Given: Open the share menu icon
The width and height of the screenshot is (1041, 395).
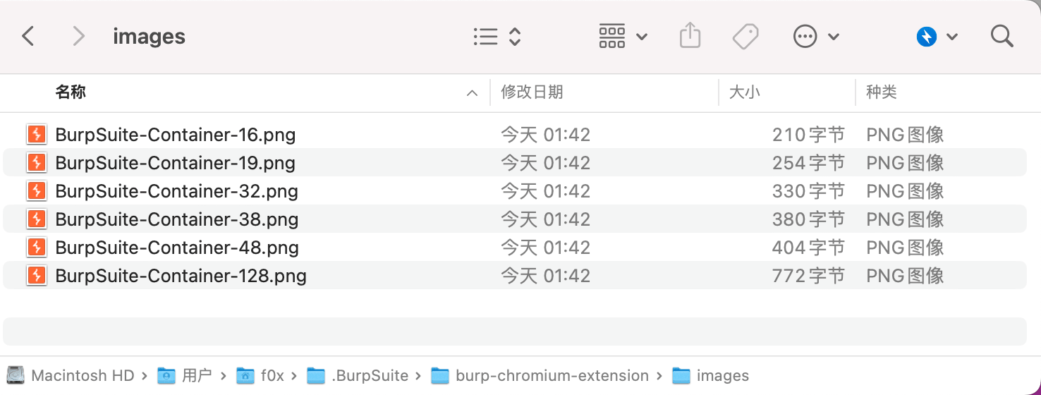Looking at the screenshot, I should [690, 36].
